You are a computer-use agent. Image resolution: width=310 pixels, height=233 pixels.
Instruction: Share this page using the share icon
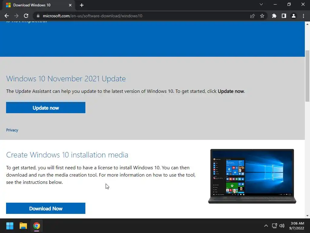(252, 16)
